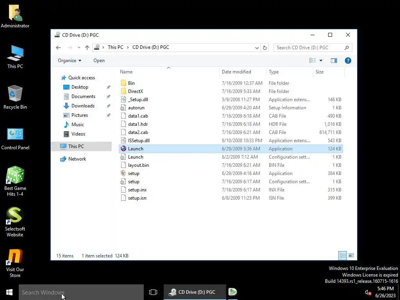This screenshot has height=300, width=400.
Task: Open recent locations dropdown arrow
Action: coord(79,47)
